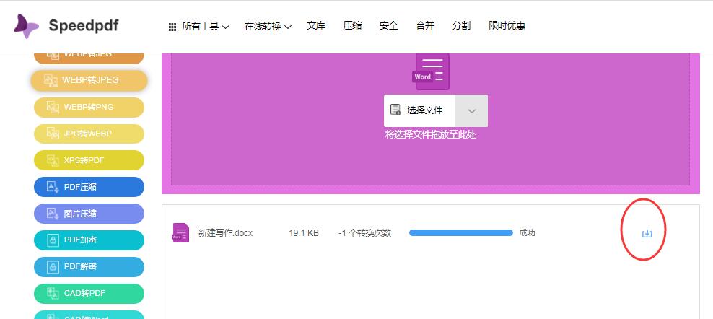The image size is (713, 319).
Task: Open the 图片压缩 tool in the sidebar
Action: (89, 214)
